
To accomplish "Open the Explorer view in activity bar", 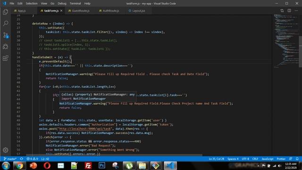I will 5,12.
